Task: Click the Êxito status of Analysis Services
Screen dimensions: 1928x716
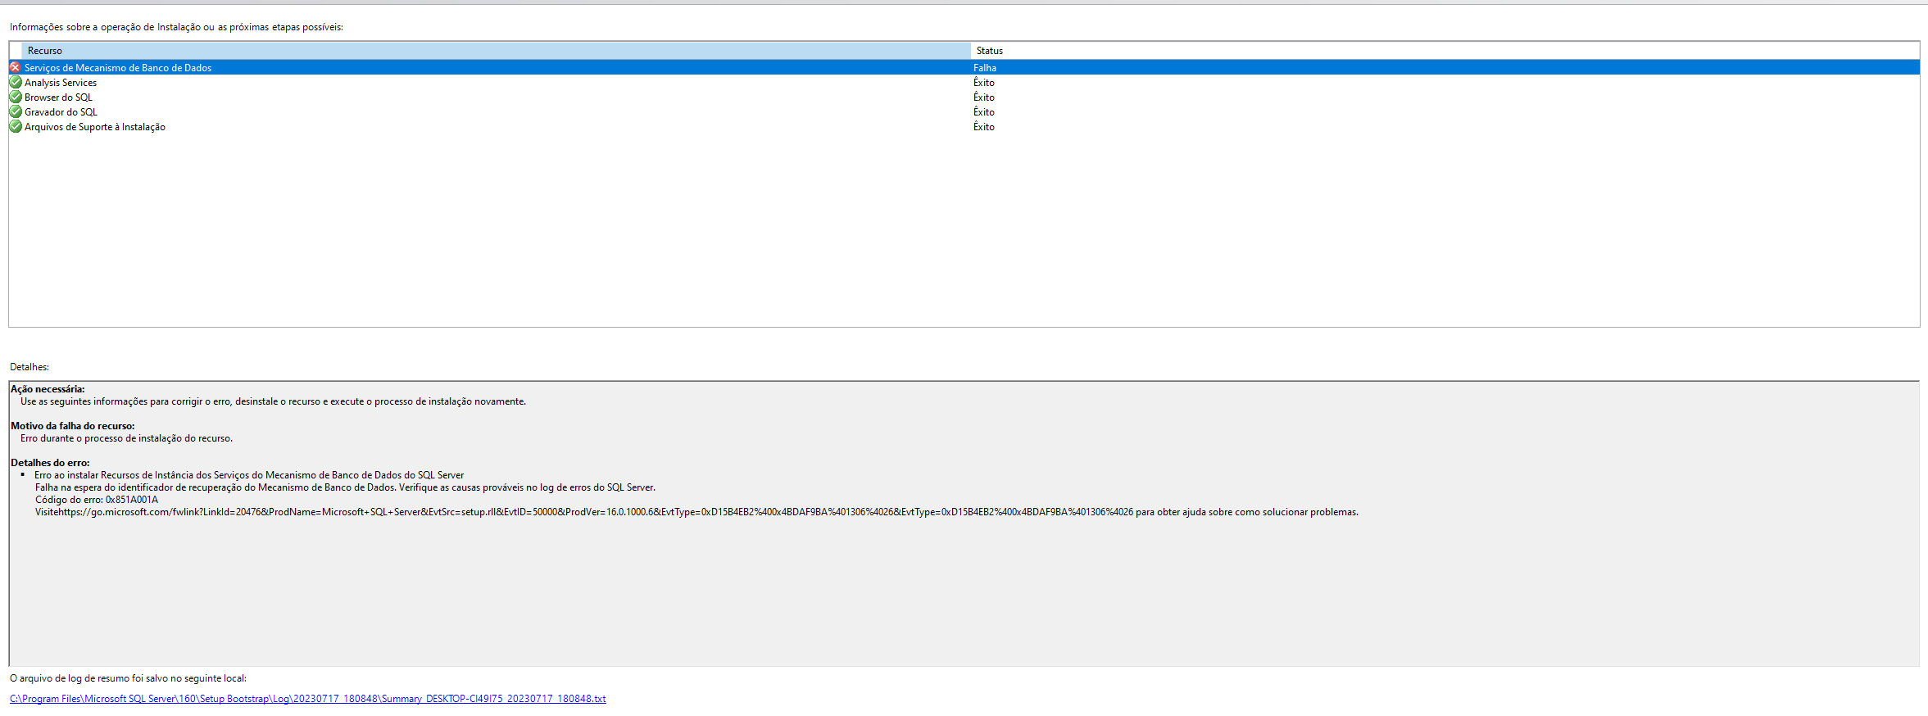Action: tap(984, 83)
